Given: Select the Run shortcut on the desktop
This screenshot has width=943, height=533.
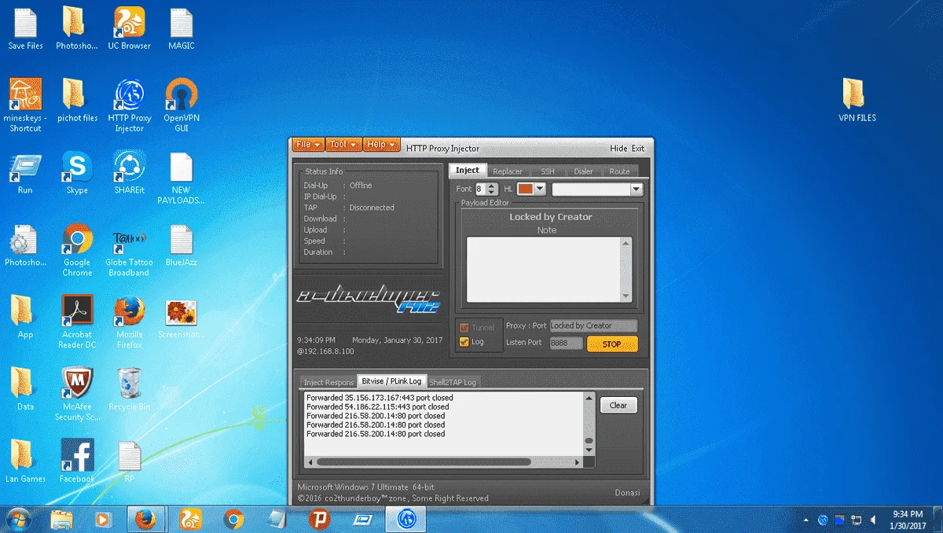Looking at the screenshot, I should [x=25, y=173].
